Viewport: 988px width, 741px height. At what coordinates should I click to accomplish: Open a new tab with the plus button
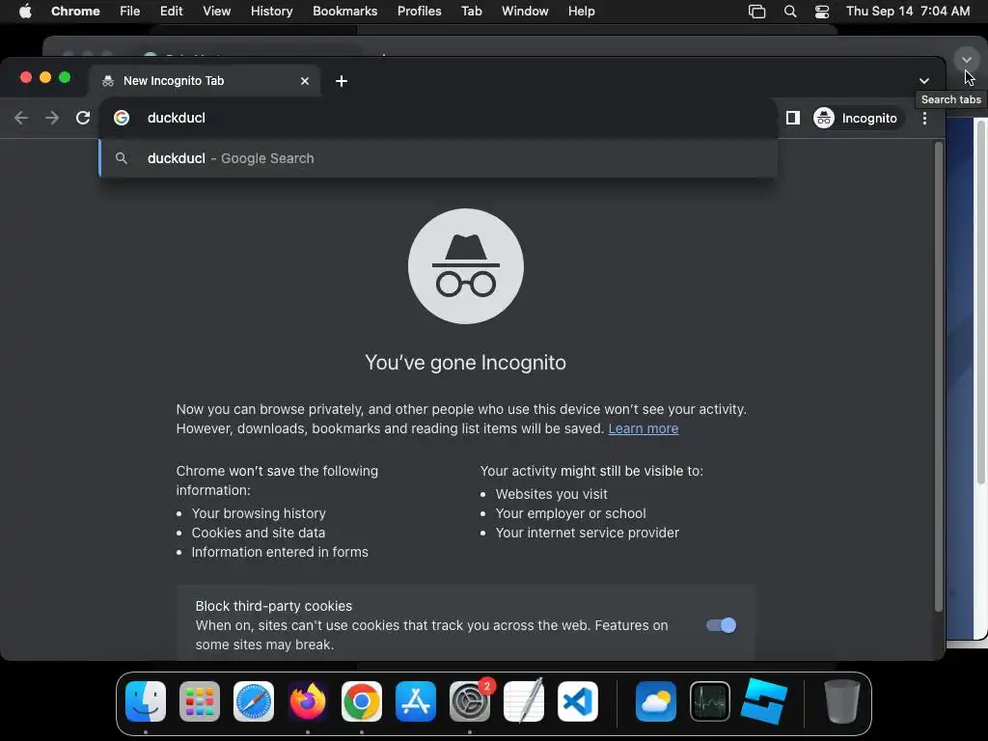pyautogui.click(x=342, y=81)
